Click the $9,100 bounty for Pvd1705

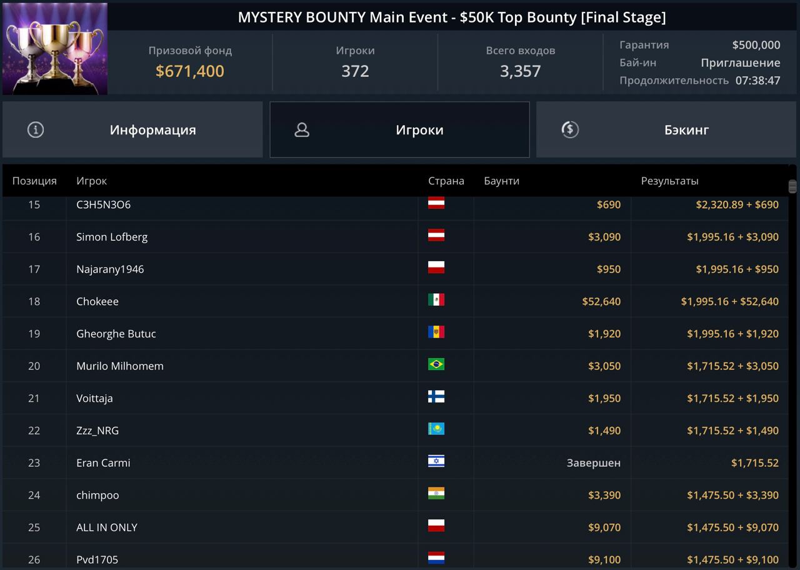[604, 559]
